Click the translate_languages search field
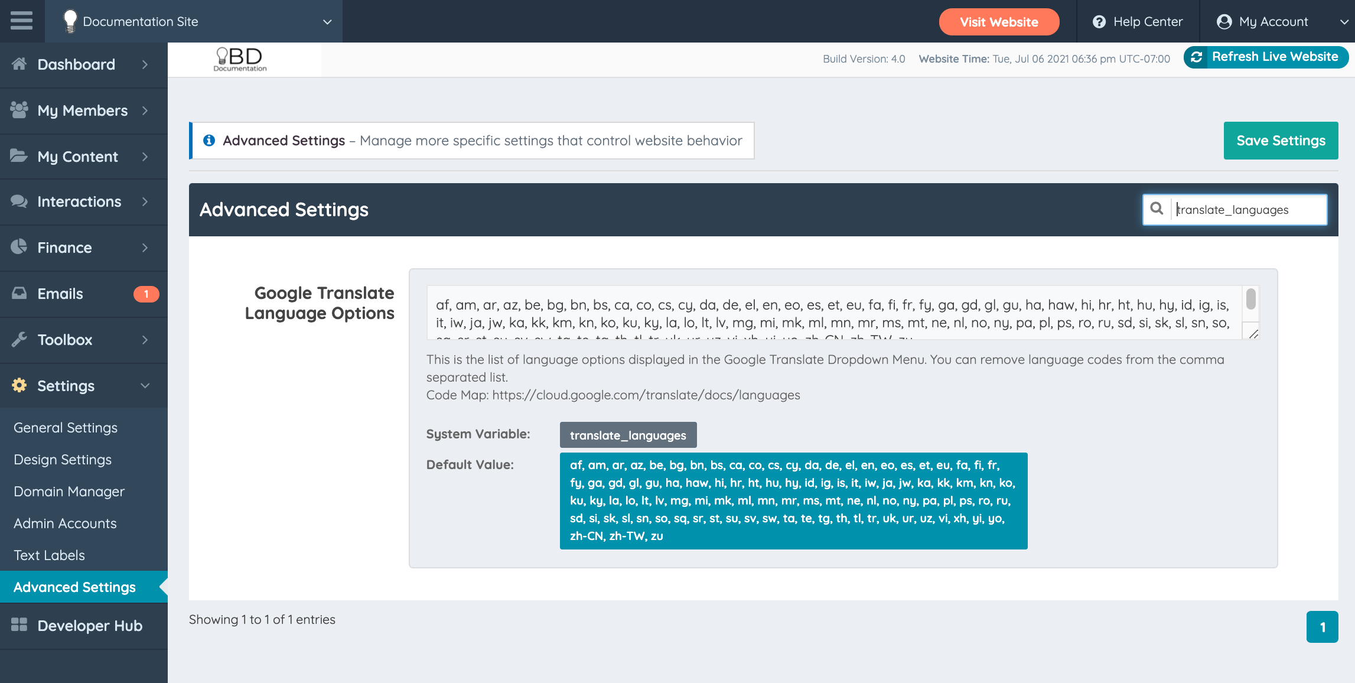Image resolution: width=1355 pixels, height=683 pixels. click(1247, 210)
